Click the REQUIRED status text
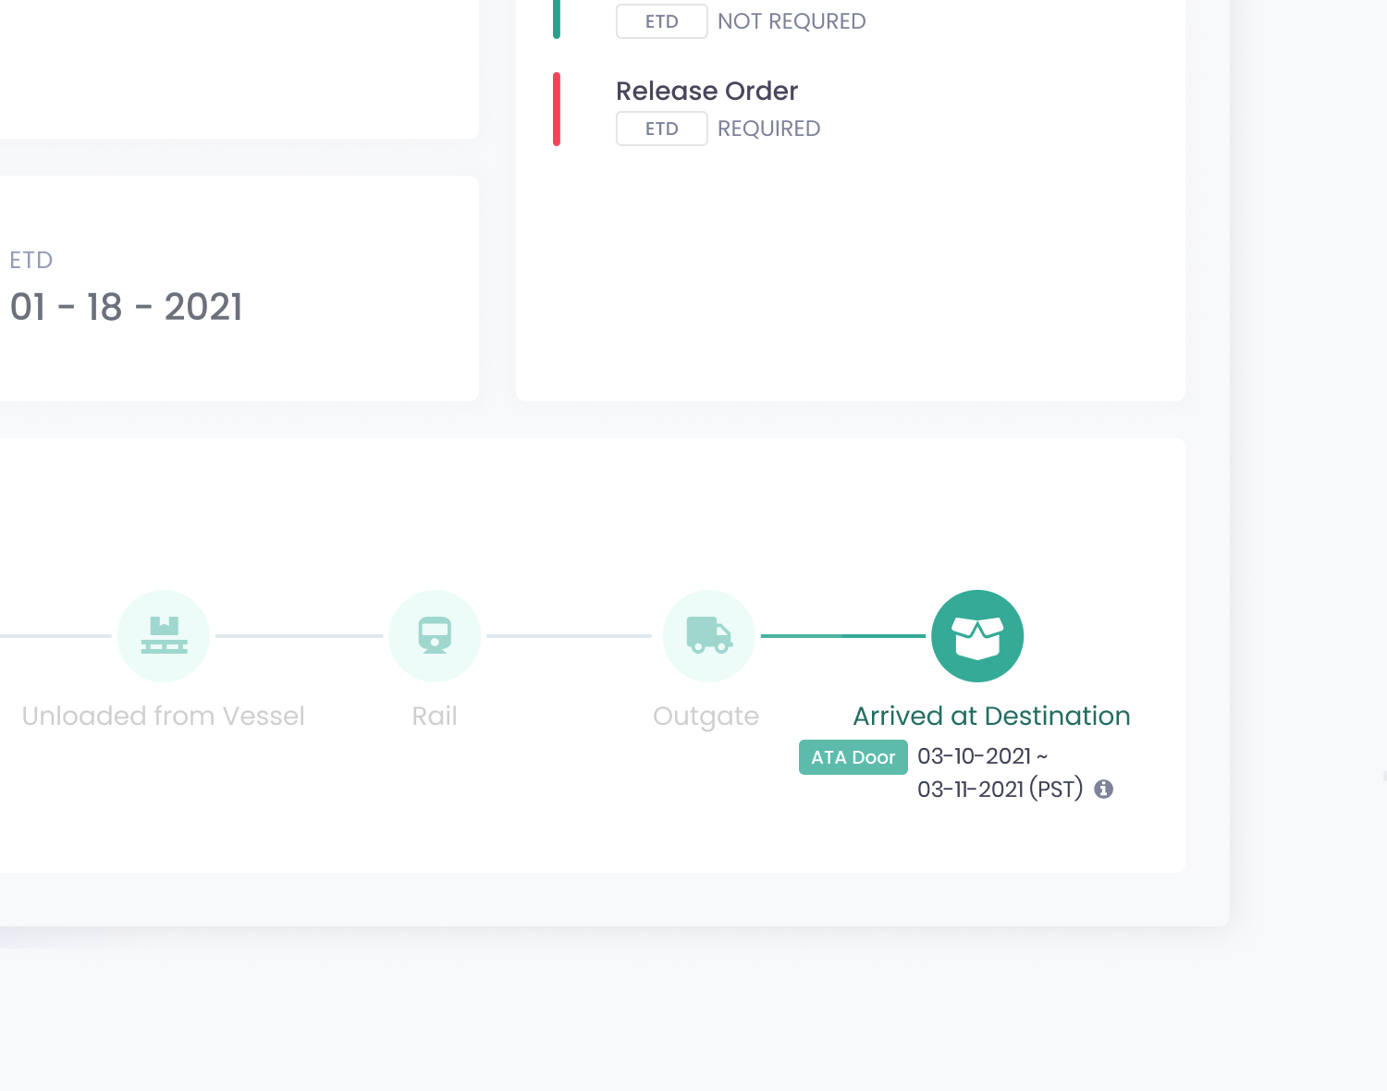 coord(768,129)
